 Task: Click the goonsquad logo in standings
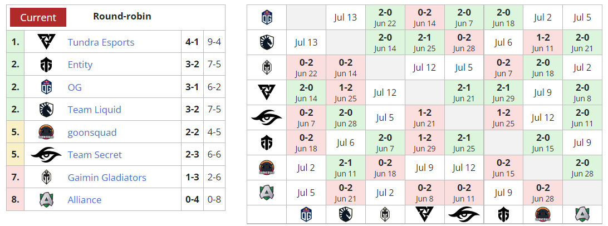click(46, 132)
